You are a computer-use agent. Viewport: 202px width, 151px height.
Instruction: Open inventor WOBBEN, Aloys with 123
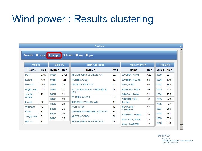(130, 75)
